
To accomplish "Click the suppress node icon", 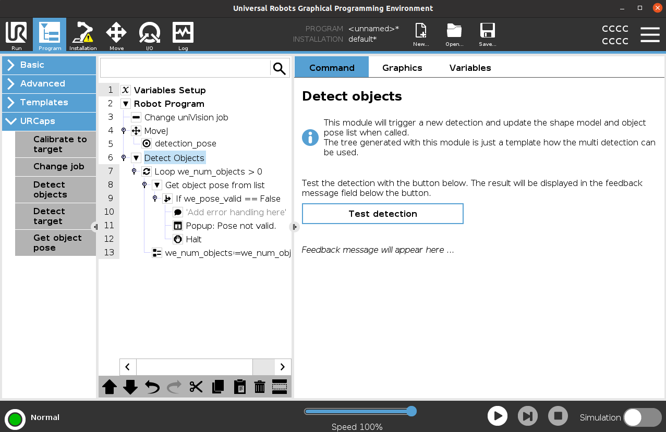I will [280, 387].
